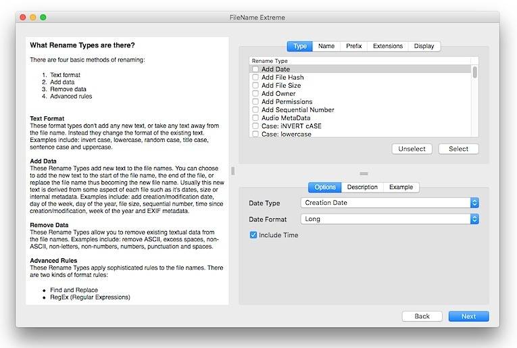This screenshot has width=517, height=348.
Task: Click the 'Advanced Rules' help heading
Action: pos(53,261)
